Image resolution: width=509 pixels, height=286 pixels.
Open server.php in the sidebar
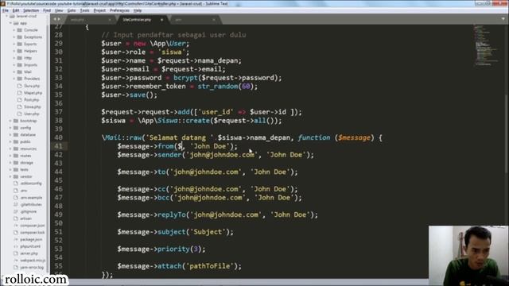click(29, 253)
